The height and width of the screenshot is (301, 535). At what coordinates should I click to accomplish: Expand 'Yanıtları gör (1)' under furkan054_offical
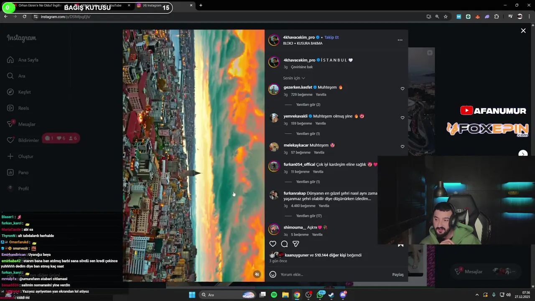[308, 182]
